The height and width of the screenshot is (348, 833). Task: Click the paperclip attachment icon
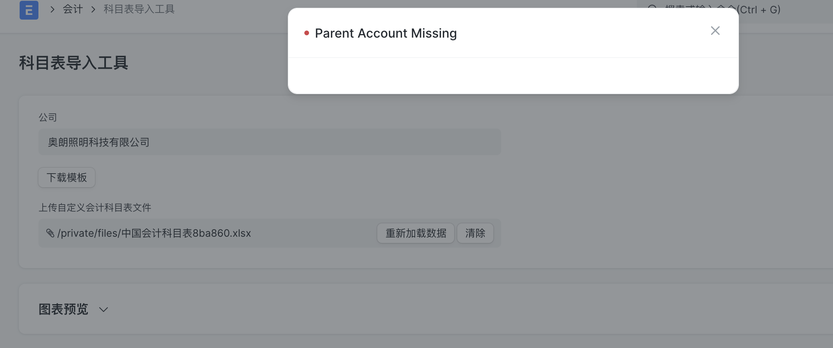[50, 233]
